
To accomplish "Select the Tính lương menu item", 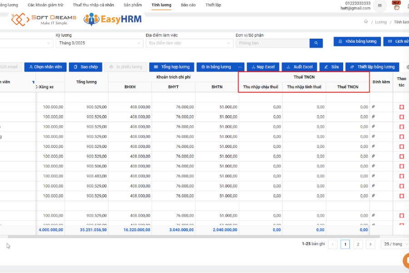I will click(161, 5).
